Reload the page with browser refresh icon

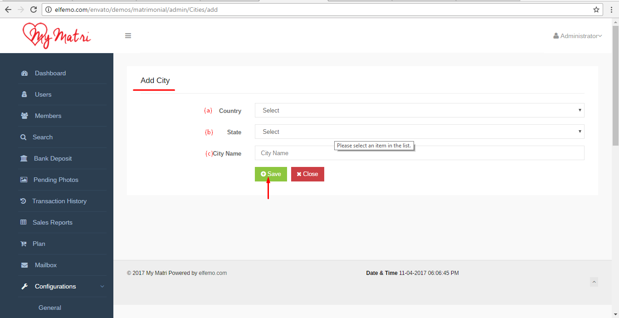tap(33, 9)
